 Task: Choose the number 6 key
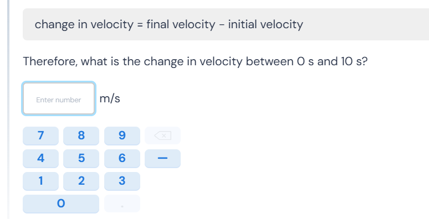pos(122,158)
